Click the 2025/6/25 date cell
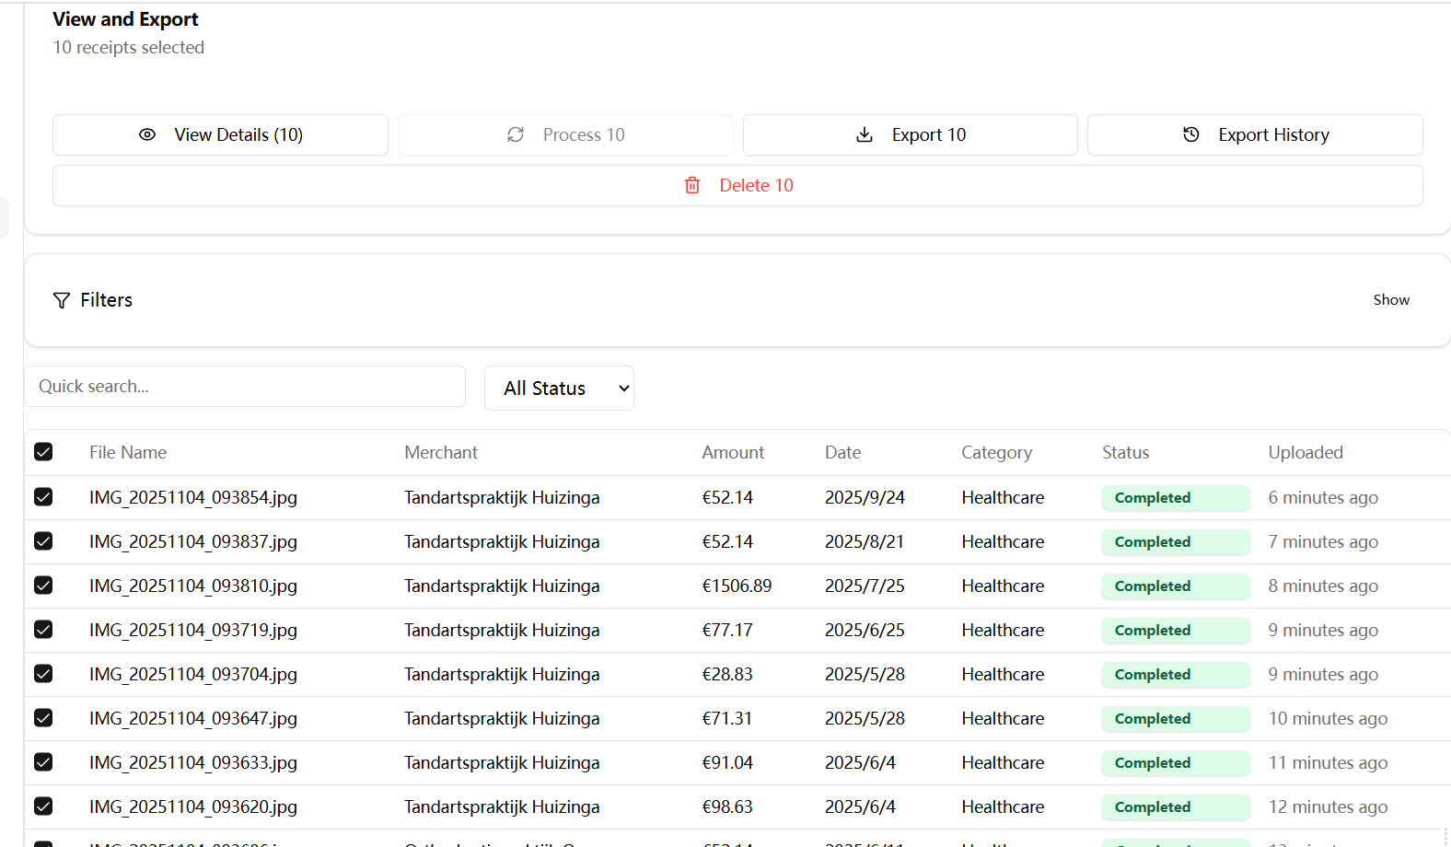The width and height of the screenshot is (1451, 847). (865, 630)
